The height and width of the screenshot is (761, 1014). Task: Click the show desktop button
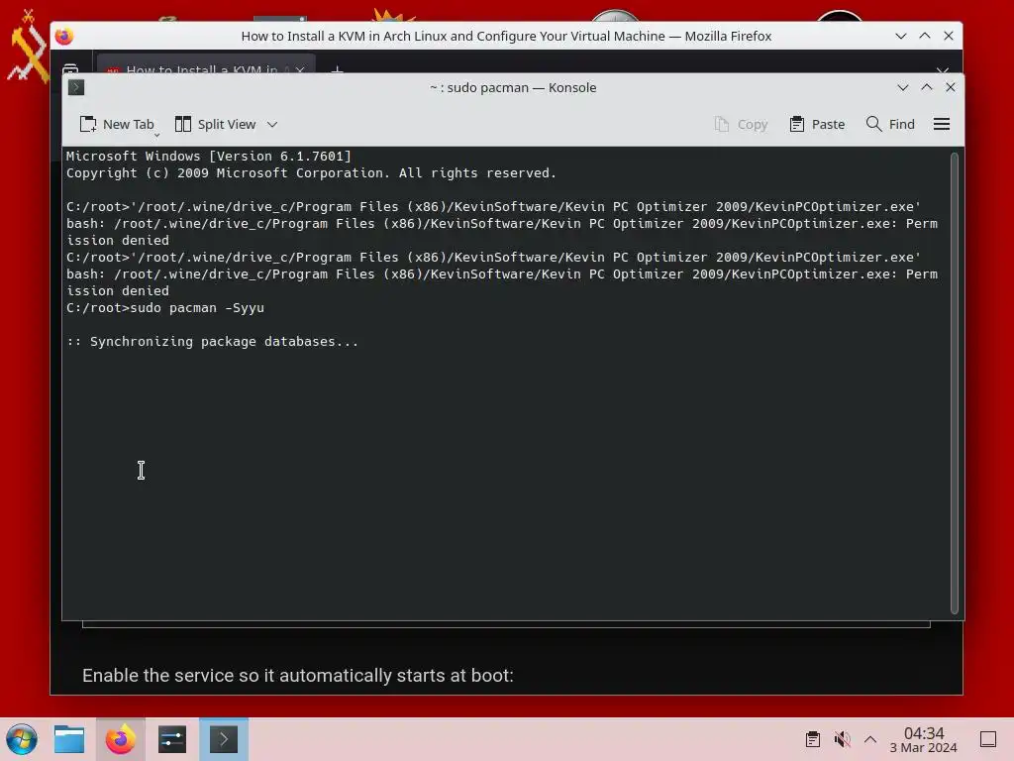988,739
